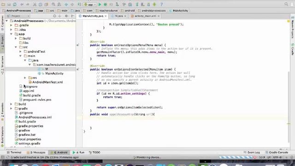Click the Synchronize toolbar icon

(15, 4)
